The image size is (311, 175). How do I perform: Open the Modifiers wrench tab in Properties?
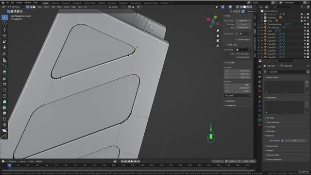click(259, 102)
